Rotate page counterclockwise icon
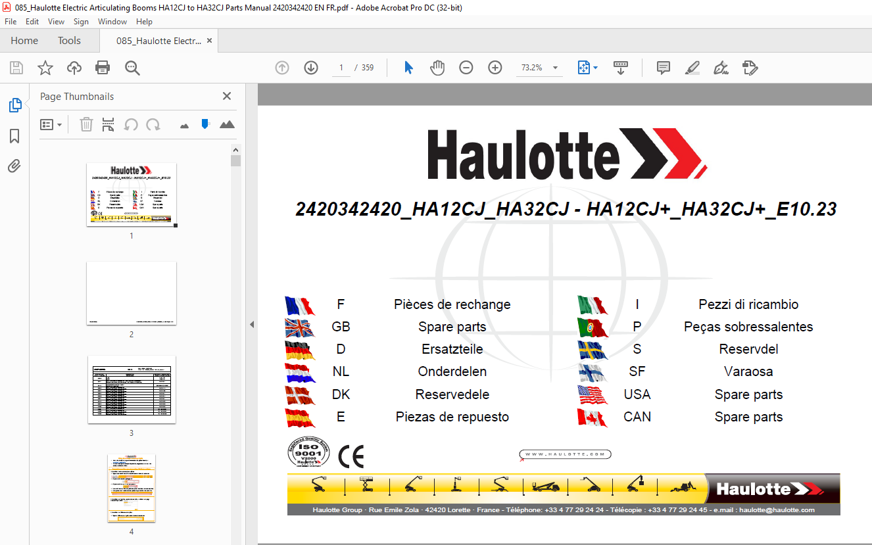The height and width of the screenshot is (545, 872). pos(131,124)
